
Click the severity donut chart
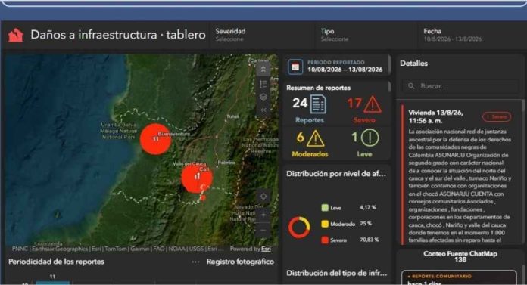(299, 228)
